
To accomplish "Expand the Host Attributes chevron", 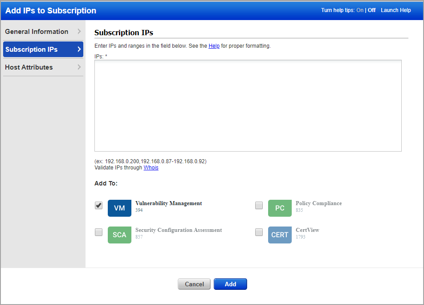I will tap(79, 67).
